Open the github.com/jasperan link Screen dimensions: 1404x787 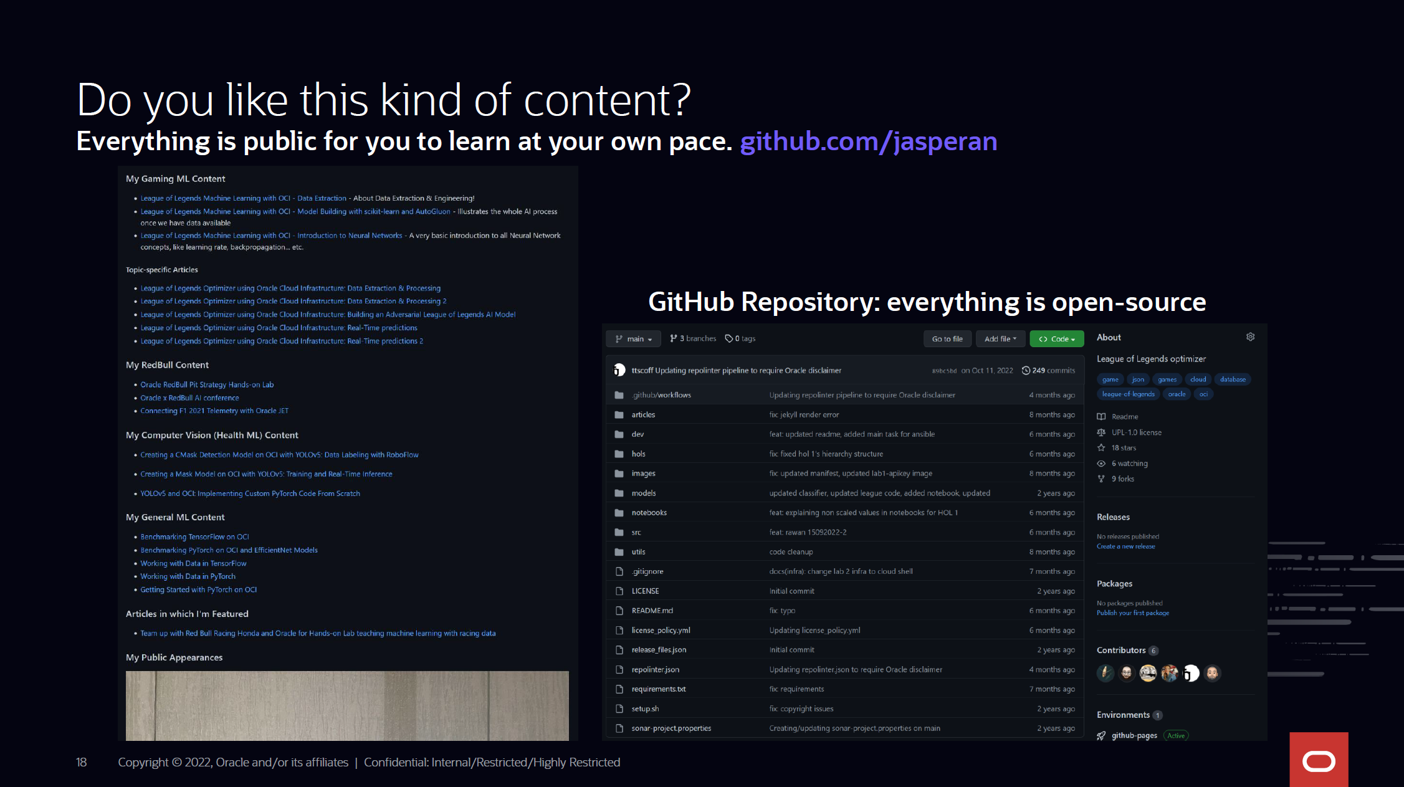(x=868, y=142)
